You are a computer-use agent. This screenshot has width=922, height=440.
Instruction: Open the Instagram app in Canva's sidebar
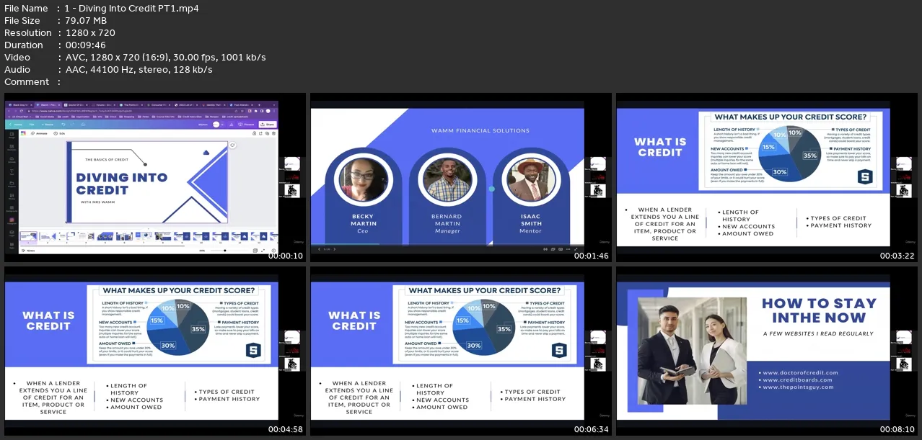click(12, 220)
